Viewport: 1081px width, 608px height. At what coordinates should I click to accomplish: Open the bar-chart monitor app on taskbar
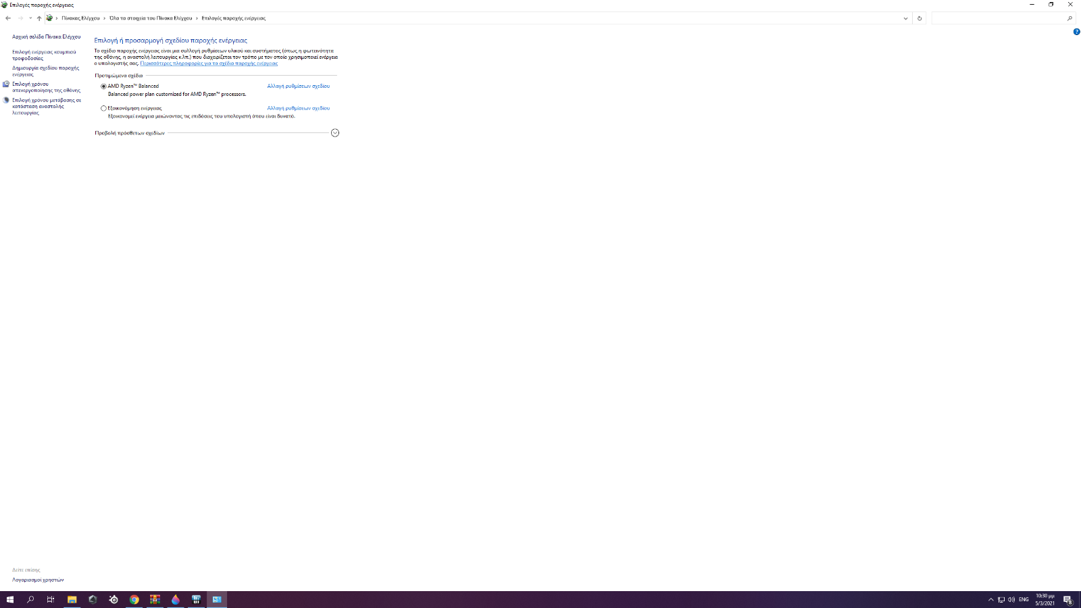[x=197, y=599]
